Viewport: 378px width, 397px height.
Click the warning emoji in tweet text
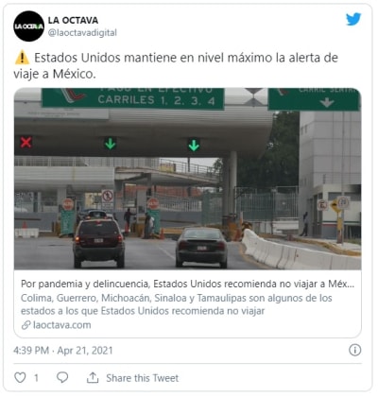click(22, 58)
